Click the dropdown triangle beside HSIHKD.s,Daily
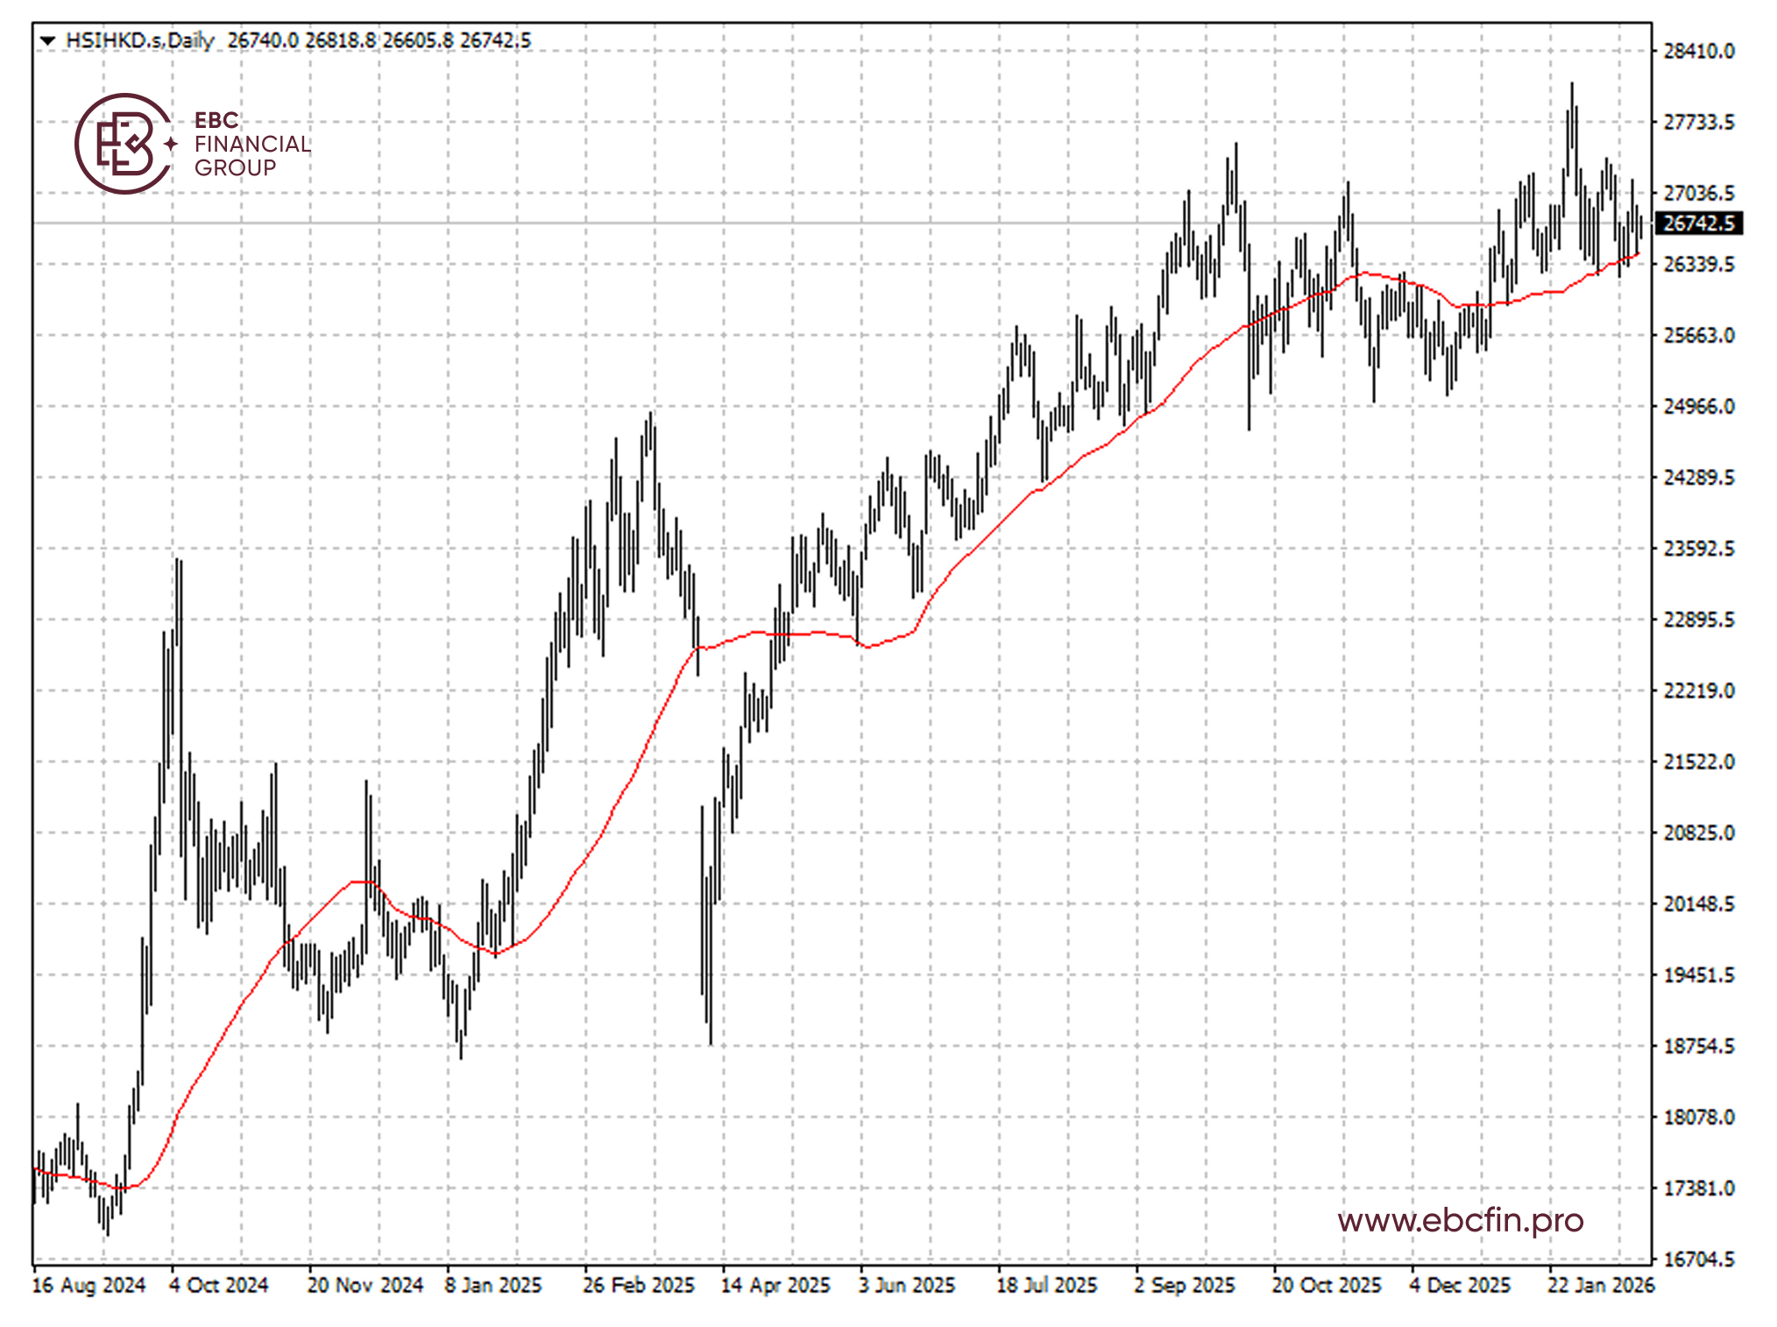 click(47, 40)
